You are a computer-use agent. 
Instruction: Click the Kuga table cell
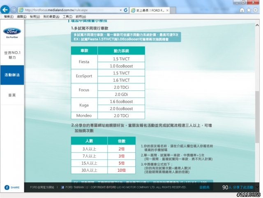pos(84,105)
